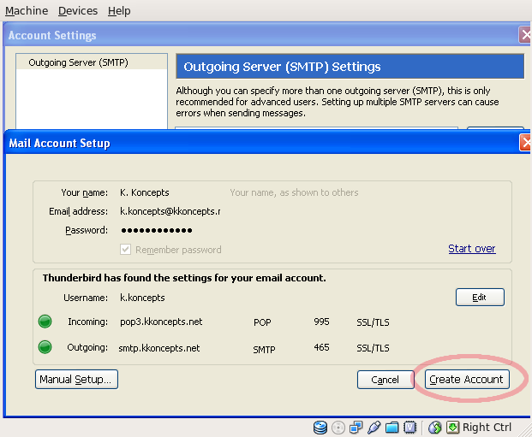This screenshot has height=437, width=532.
Task: Click the Manual Setup... button
Action: pyautogui.click(x=76, y=380)
